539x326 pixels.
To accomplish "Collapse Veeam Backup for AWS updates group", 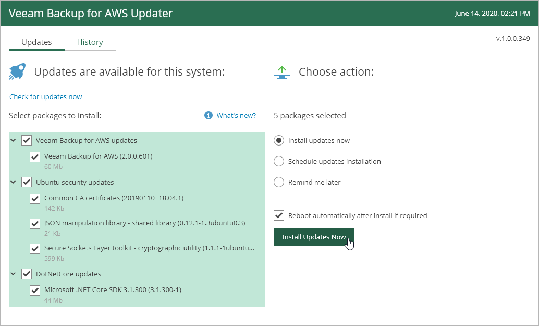I will (13, 140).
